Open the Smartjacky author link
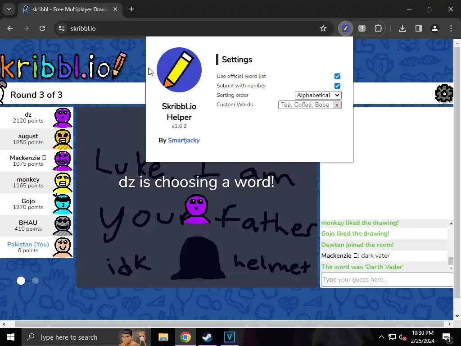The width and height of the screenshot is (461, 346). click(x=184, y=141)
